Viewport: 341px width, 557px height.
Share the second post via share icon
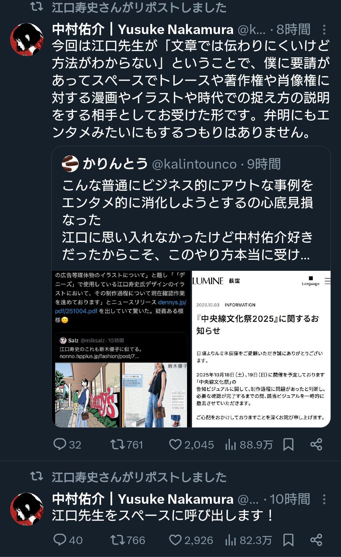tap(316, 540)
